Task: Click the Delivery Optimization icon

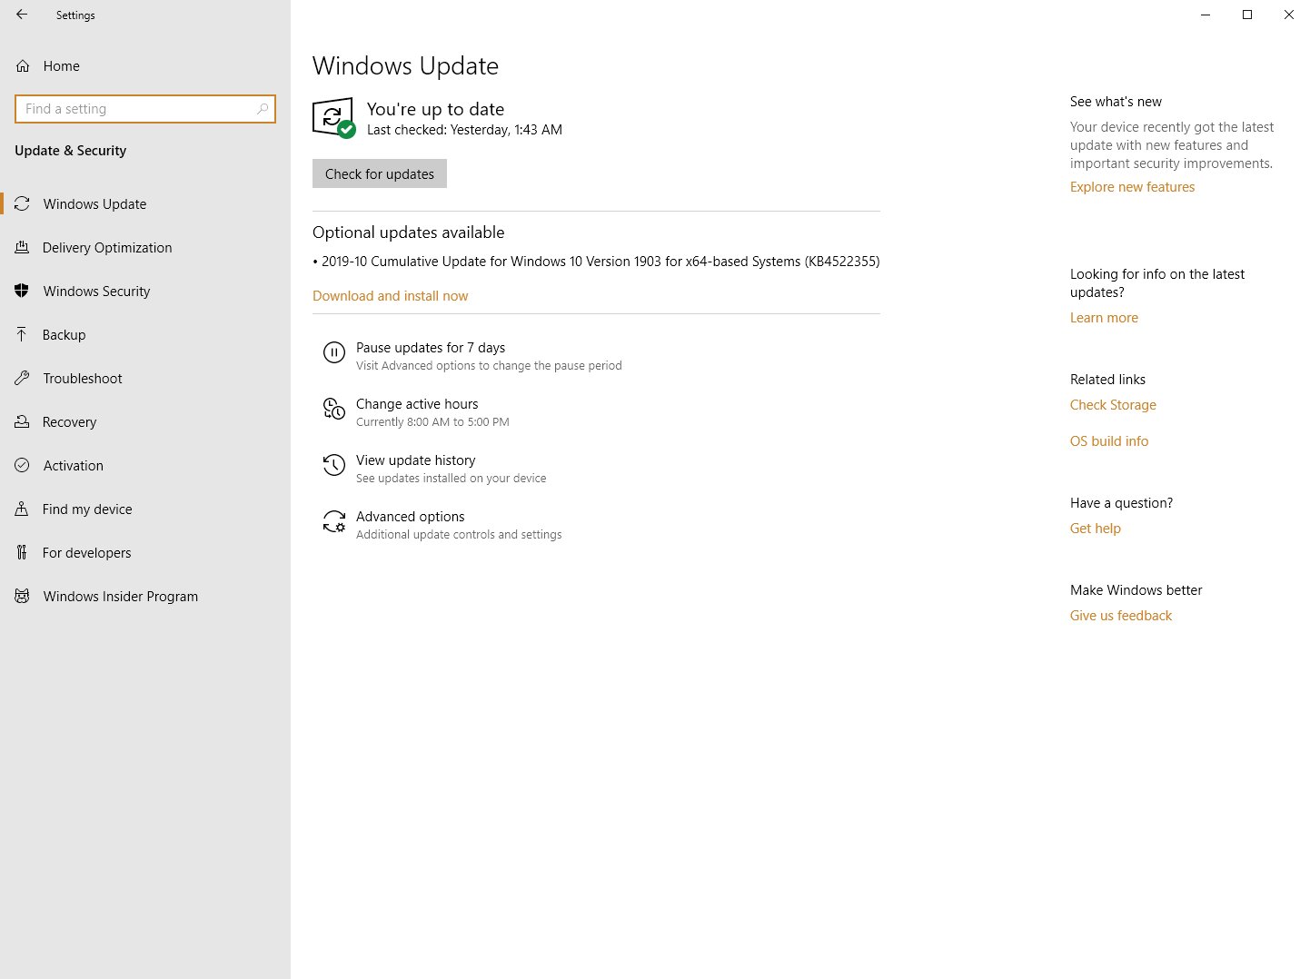Action: [x=23, y=248]
